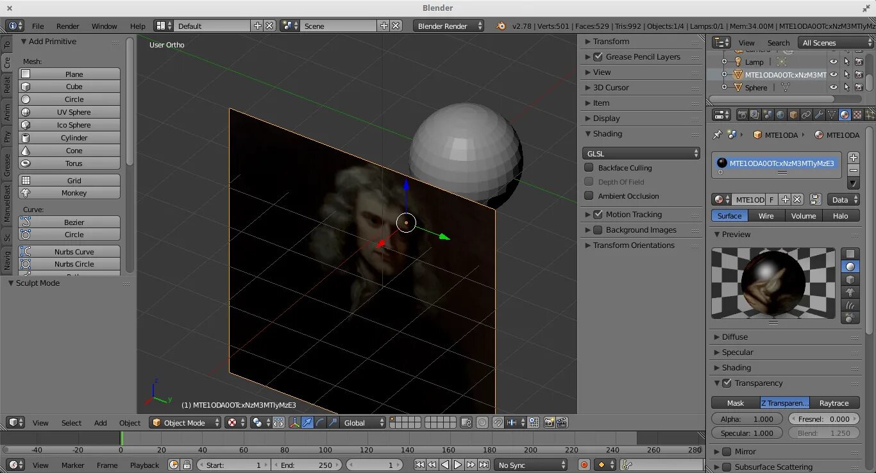Select the flat plane preview shape icon
Viewport: 876px width, 473px height.
tap(850, 254)
